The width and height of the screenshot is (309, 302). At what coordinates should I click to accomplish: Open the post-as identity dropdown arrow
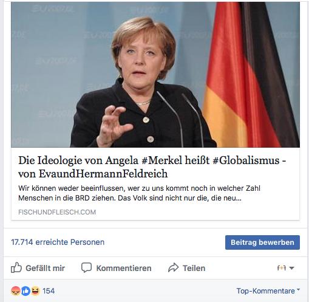[291, 268]
